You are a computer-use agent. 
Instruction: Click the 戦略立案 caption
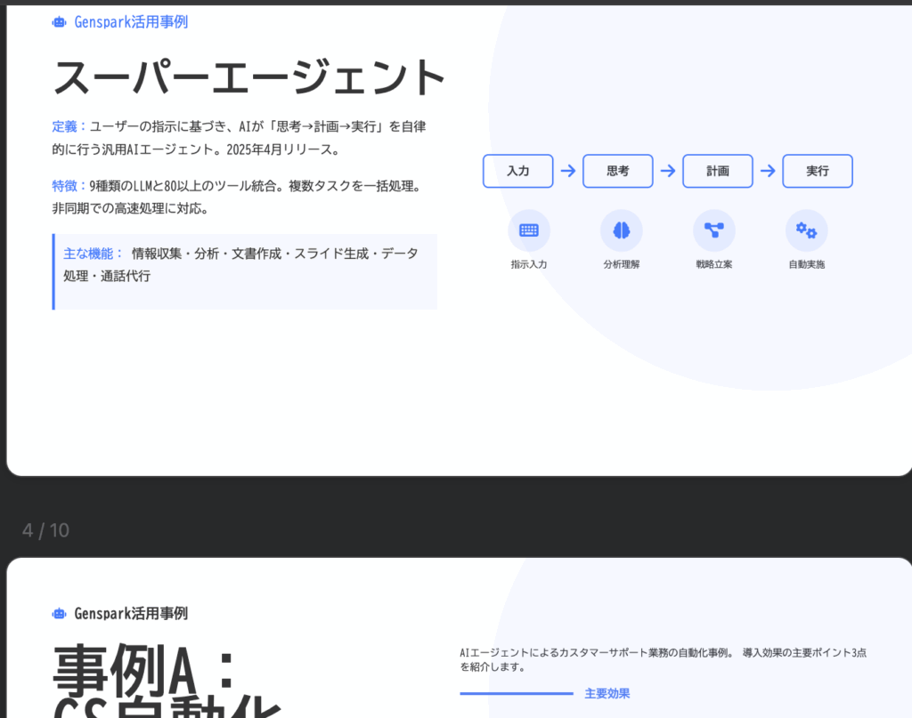[x=714, y=264]
